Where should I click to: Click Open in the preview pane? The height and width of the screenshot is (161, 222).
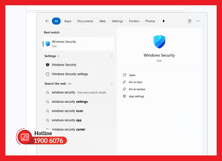coord(132,75)
